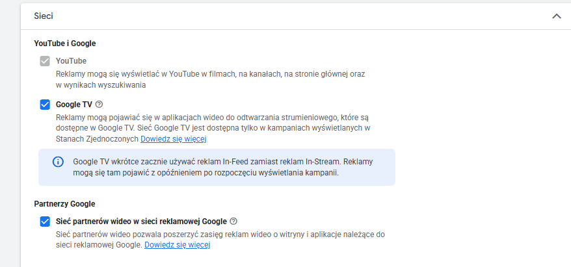Open Dowiedz się więcej link for Google TV
Viewport: 571px width, 267px height.
point(173,139)
